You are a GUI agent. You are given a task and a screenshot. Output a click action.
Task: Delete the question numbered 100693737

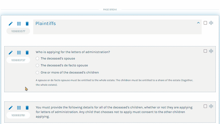coord(27,53)
